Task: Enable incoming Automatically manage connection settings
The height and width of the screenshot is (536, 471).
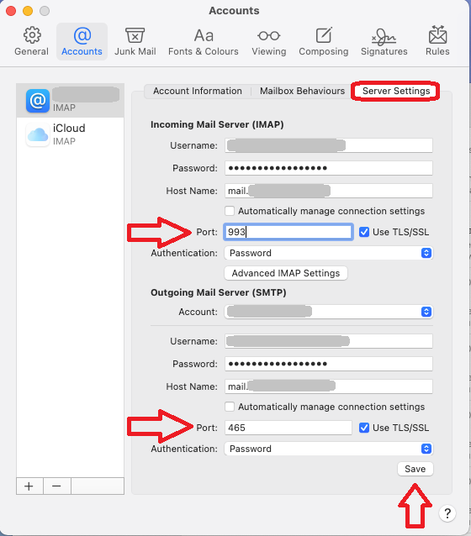Action: click(230, 211)
